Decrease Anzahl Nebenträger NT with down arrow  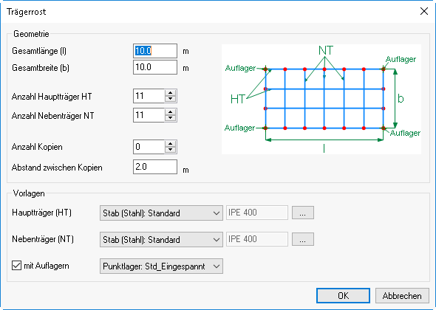tap(170, 118)
